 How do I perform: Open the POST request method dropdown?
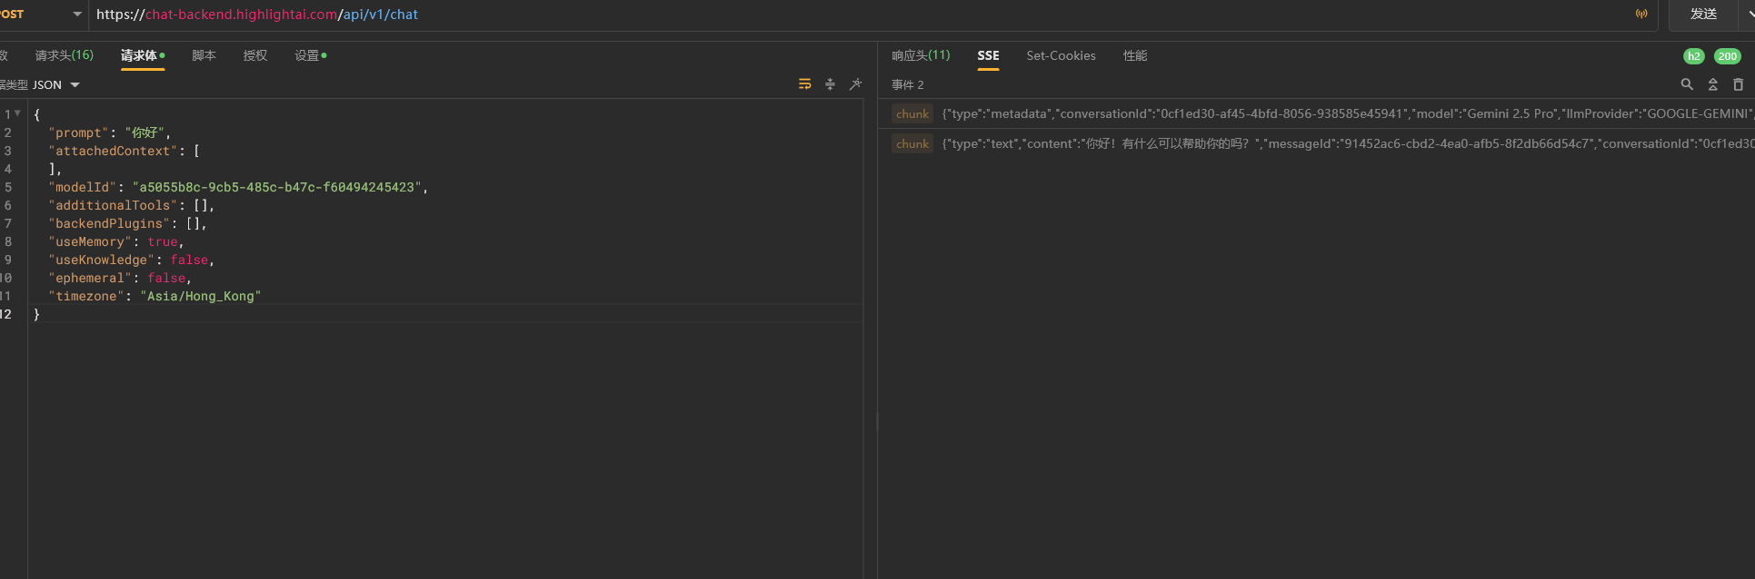(x=76, y=15)
